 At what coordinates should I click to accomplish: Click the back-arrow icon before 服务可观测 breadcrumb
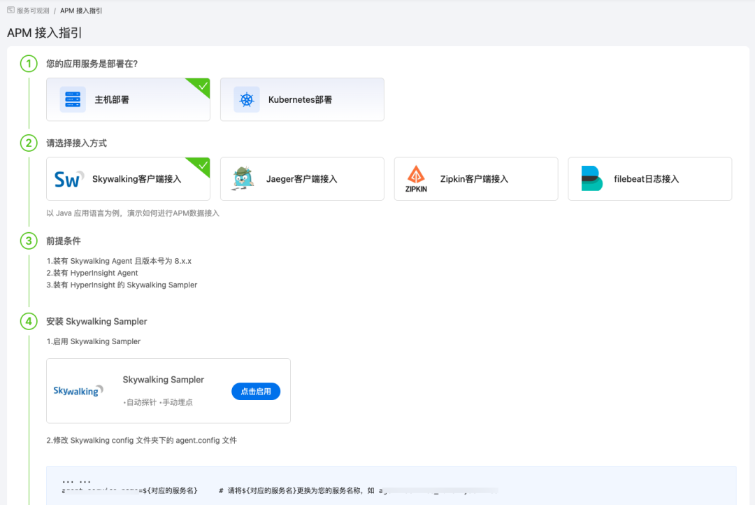click(x=9, y=10)
